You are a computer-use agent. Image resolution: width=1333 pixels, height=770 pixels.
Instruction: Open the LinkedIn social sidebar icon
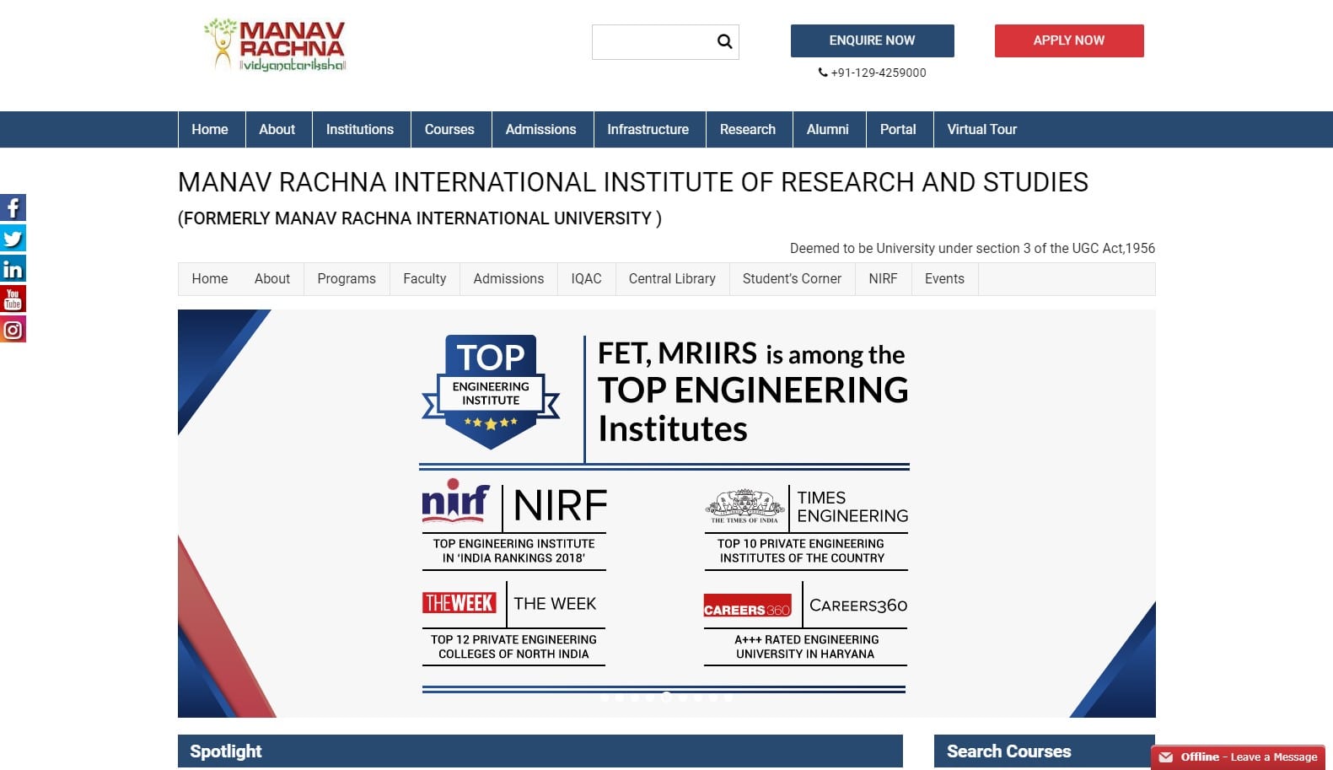(x=13, y=268)
